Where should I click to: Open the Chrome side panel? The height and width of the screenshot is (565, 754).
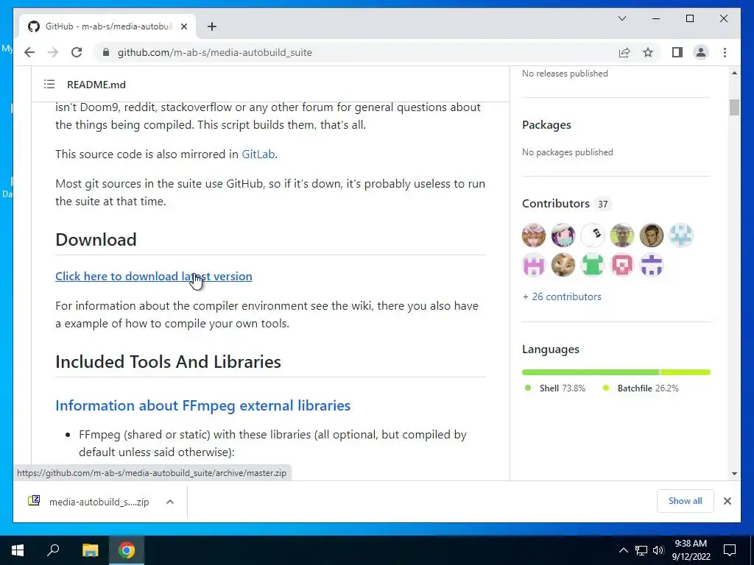[677, 52]
